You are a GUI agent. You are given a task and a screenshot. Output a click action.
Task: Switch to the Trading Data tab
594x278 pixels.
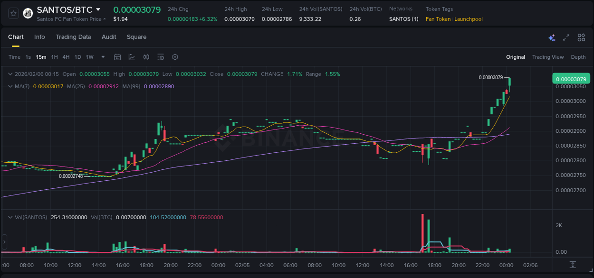click(x=73, y=37)
